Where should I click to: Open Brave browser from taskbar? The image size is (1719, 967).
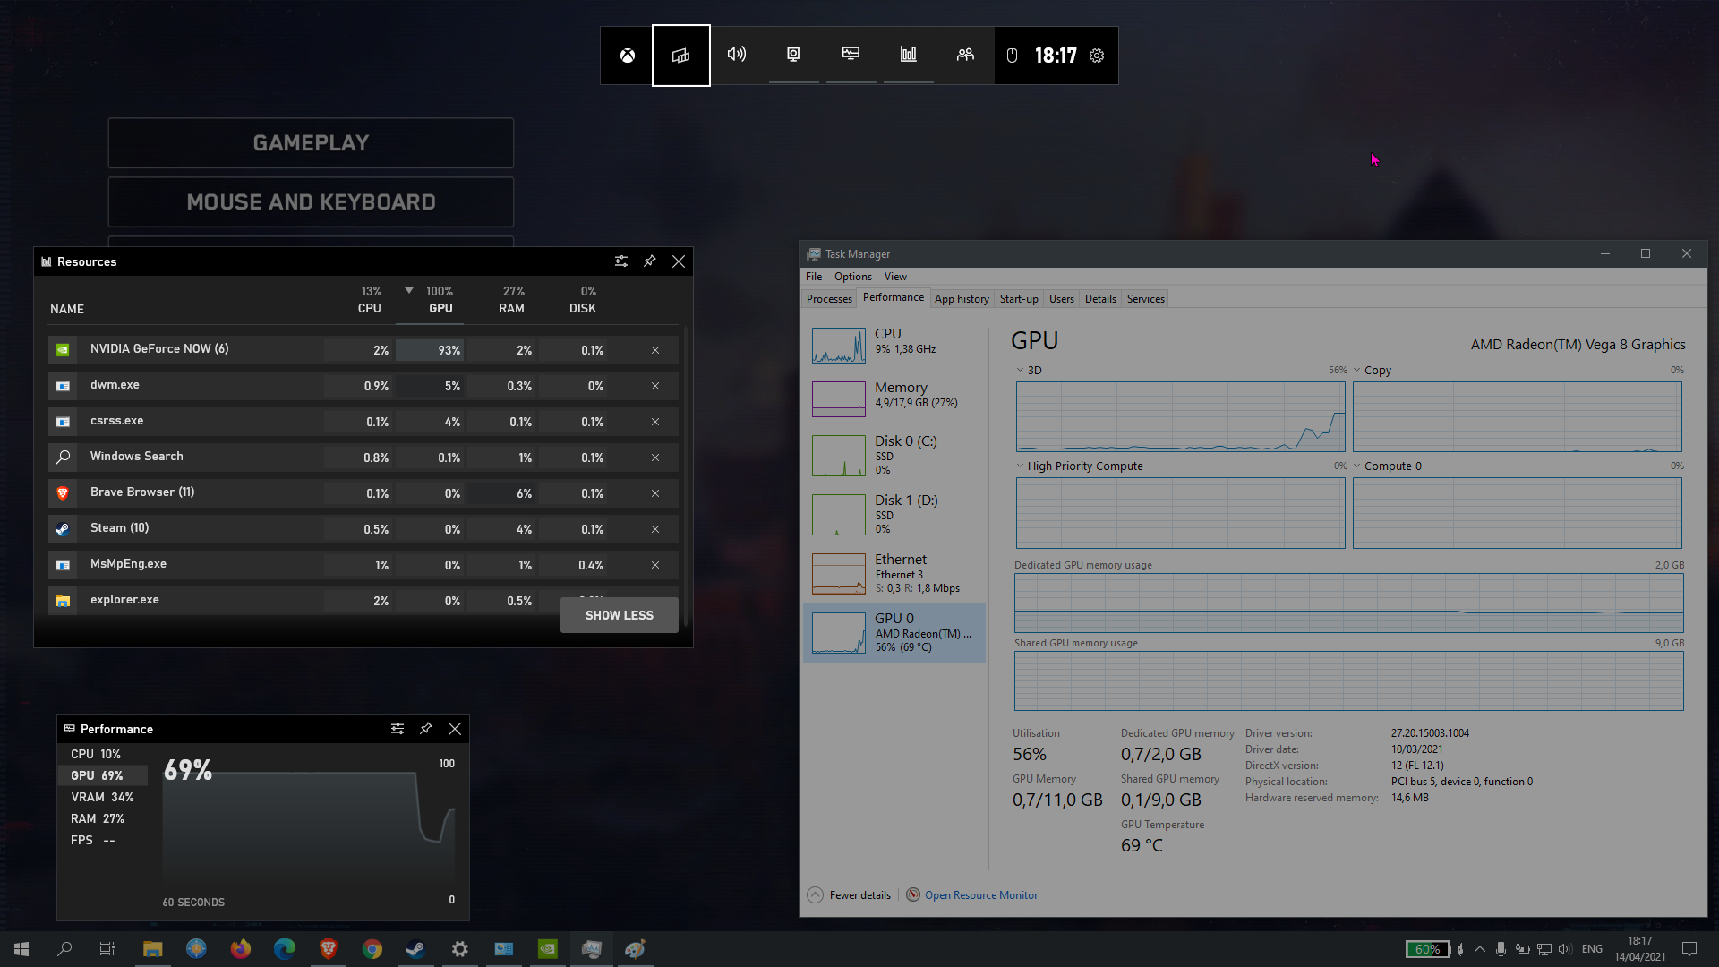(x=328, y=949)
